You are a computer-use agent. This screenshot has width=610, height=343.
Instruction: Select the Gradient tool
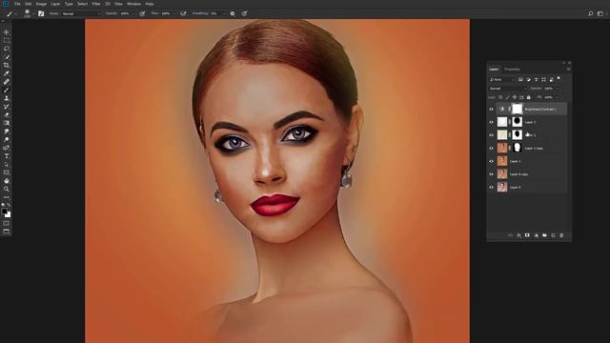point(7,123)
